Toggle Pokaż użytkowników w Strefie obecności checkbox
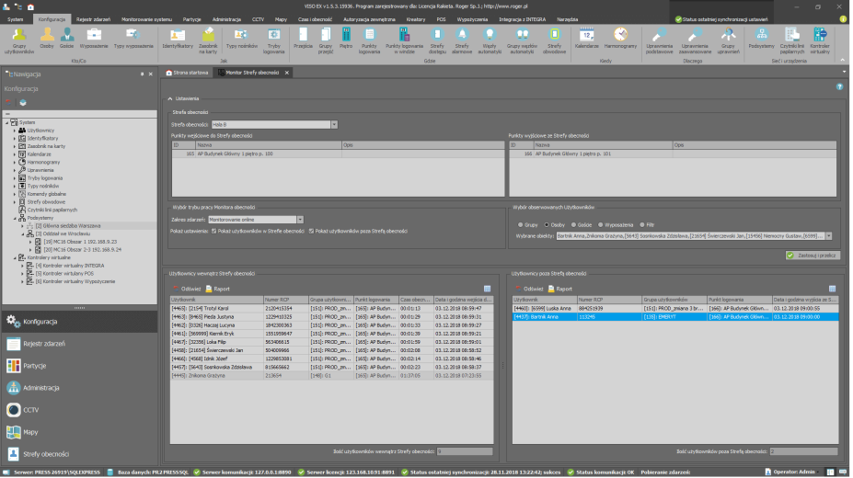 (213, 231)
